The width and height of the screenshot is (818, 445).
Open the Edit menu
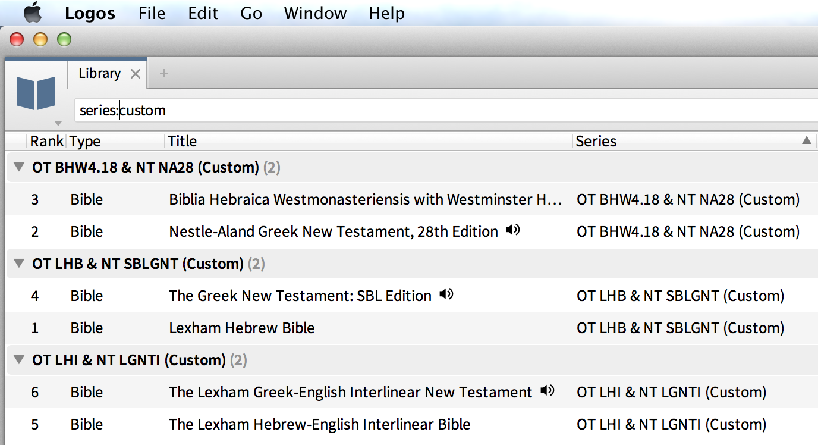tap(203, 13)
